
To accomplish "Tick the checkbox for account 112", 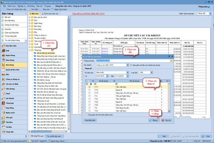I will [x=89, y=96].
